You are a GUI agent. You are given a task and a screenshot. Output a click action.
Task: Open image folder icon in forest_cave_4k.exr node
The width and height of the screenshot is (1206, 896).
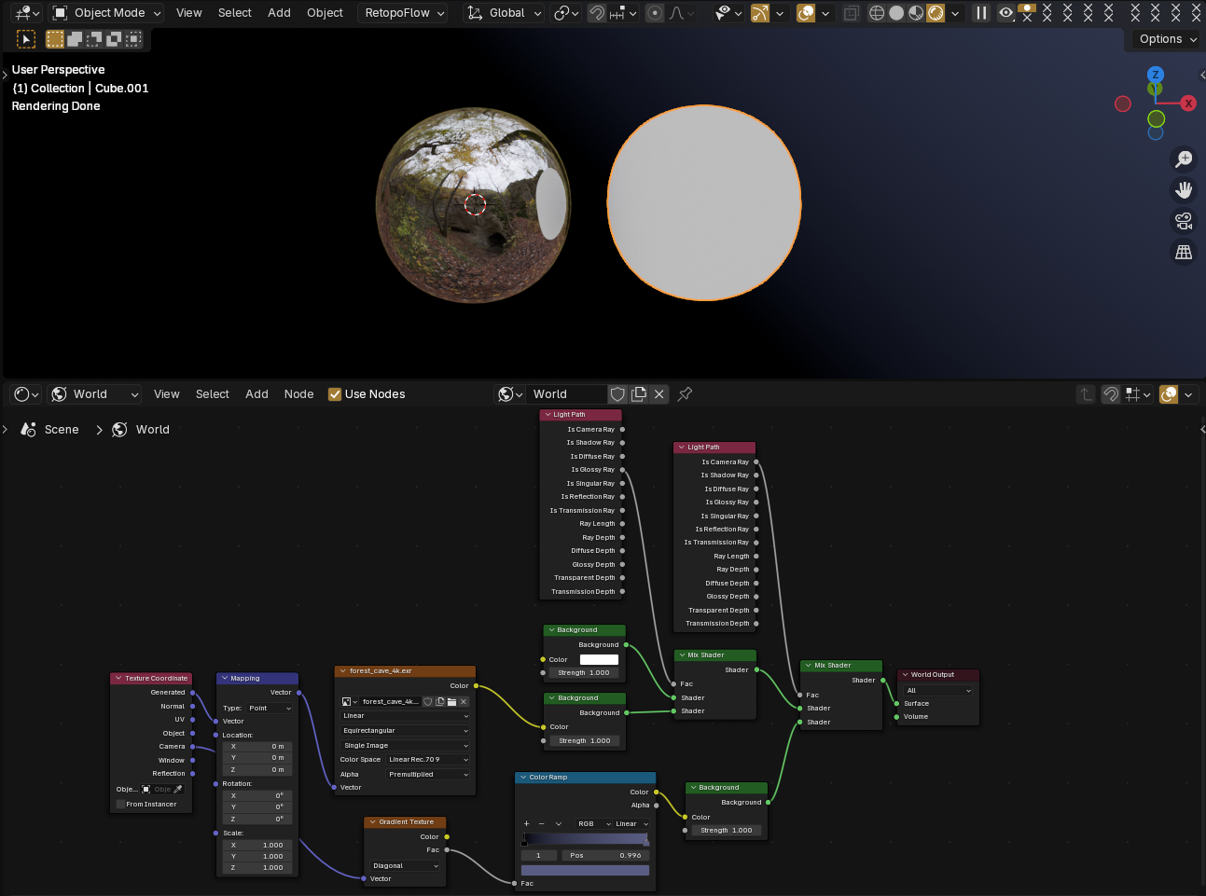pos(451,702)
